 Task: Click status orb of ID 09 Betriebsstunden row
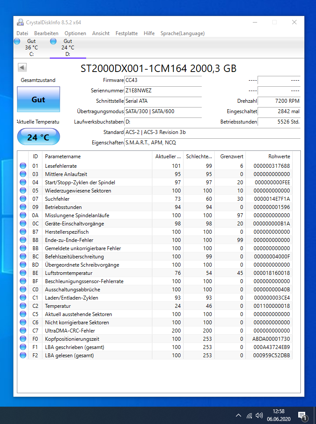(x=23, y=207)
